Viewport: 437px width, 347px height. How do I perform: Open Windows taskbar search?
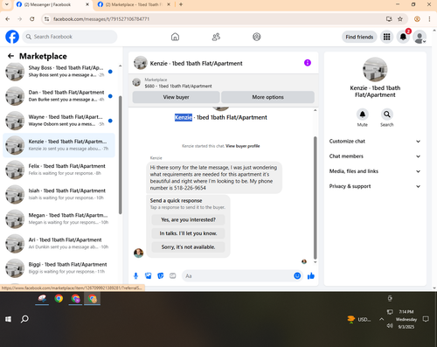[24, 319]
